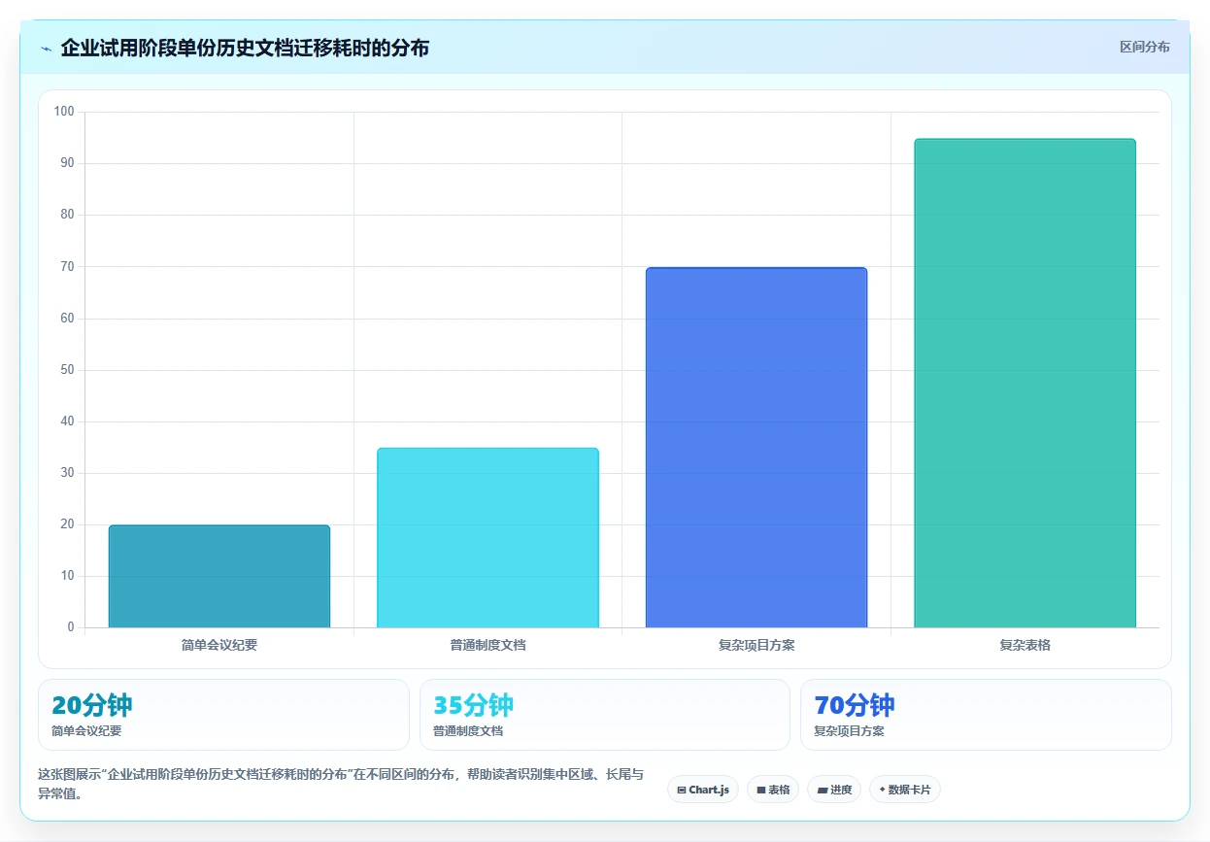1210x842 pixels.
Task: Click the chart title 企业试用阶段单份历史文档迁移耗时的分布
Action: click(x=245, y=48)
